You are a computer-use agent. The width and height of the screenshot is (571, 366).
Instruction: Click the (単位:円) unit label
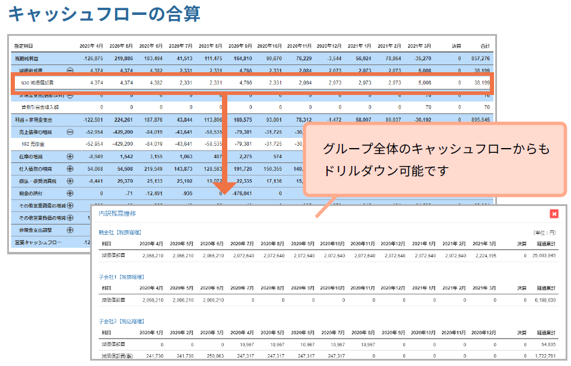pyautogui.click(x=544, y=233)
